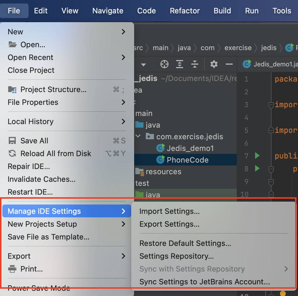Click the resources folder icon
The height and width of the screenshot is (296, 298).
point(140,172)
